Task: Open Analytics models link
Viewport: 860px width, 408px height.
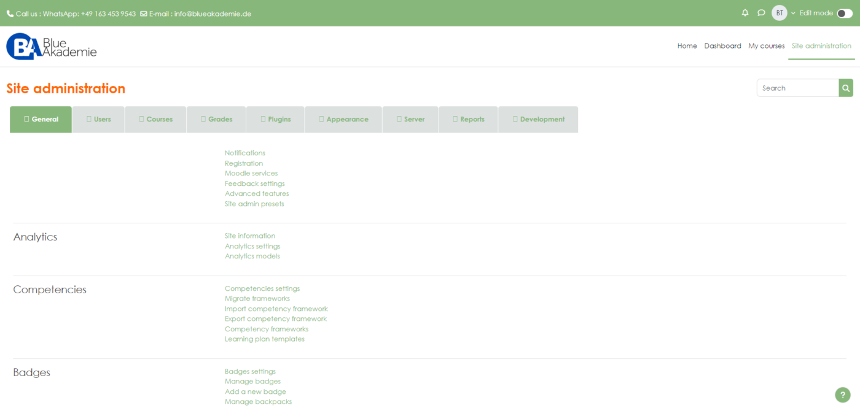Action: [x=252, y=256]
